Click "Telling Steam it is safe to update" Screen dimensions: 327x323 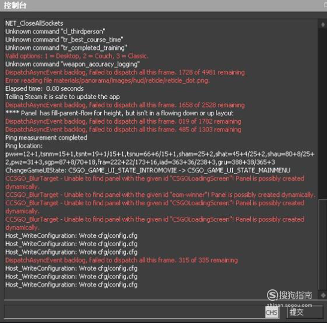[x=62, y=97]
